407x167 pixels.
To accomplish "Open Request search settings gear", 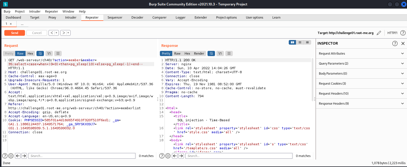I will (11, 156).
